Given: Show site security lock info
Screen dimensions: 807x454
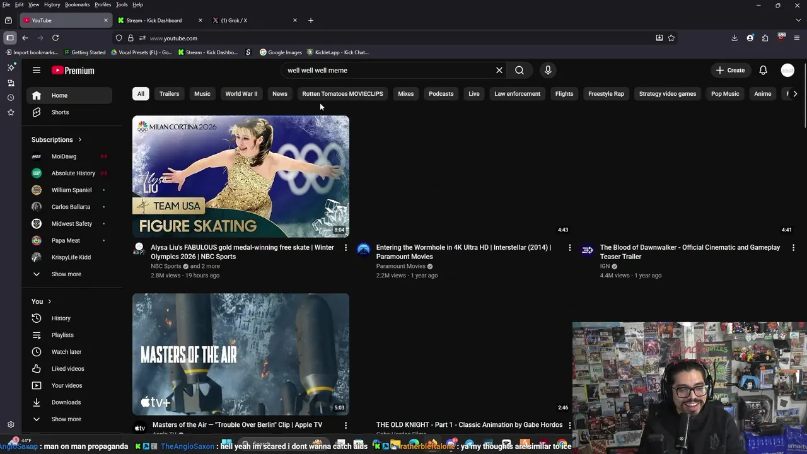Looking at the screenshot, I should click(131, 38).
